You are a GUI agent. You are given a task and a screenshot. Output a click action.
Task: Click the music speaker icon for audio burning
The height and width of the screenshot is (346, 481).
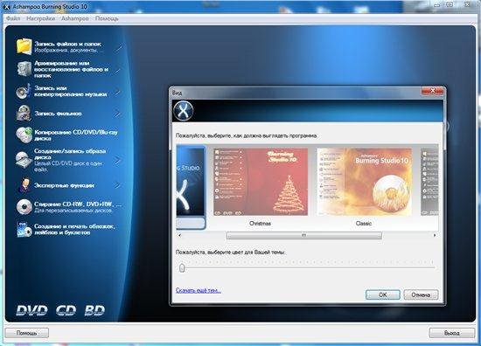[x=24, y=92]
